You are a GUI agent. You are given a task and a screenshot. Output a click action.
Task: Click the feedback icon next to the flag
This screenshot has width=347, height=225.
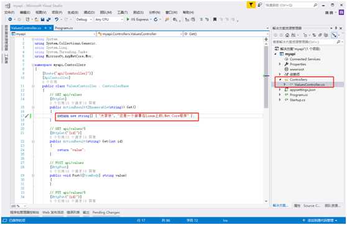point(259,4)
